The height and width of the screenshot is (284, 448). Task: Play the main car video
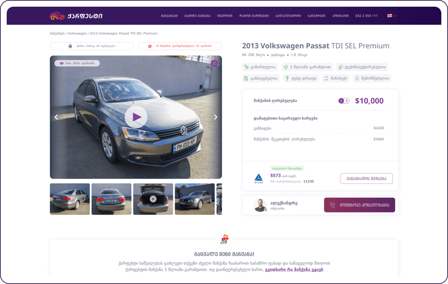point(136,117)
